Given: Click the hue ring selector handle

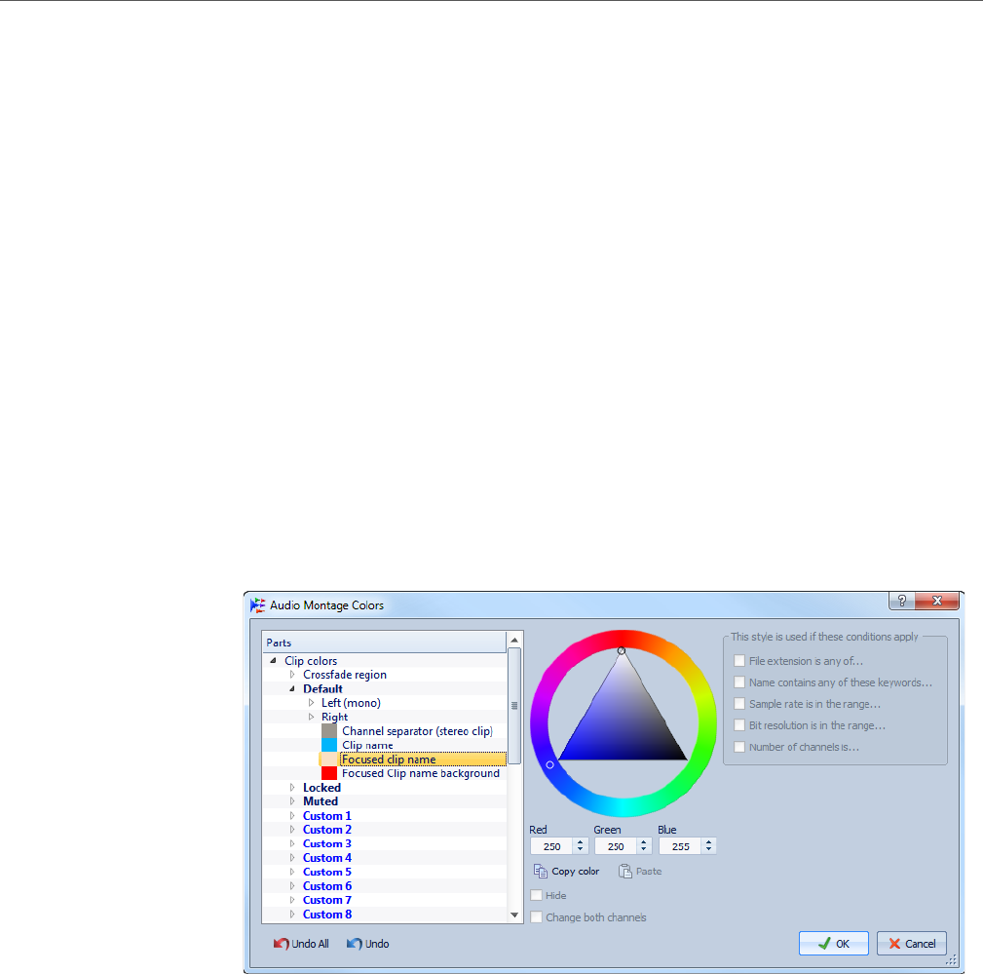Looking at the screenshot, I should pyautogui.click(x=549, y=764).
